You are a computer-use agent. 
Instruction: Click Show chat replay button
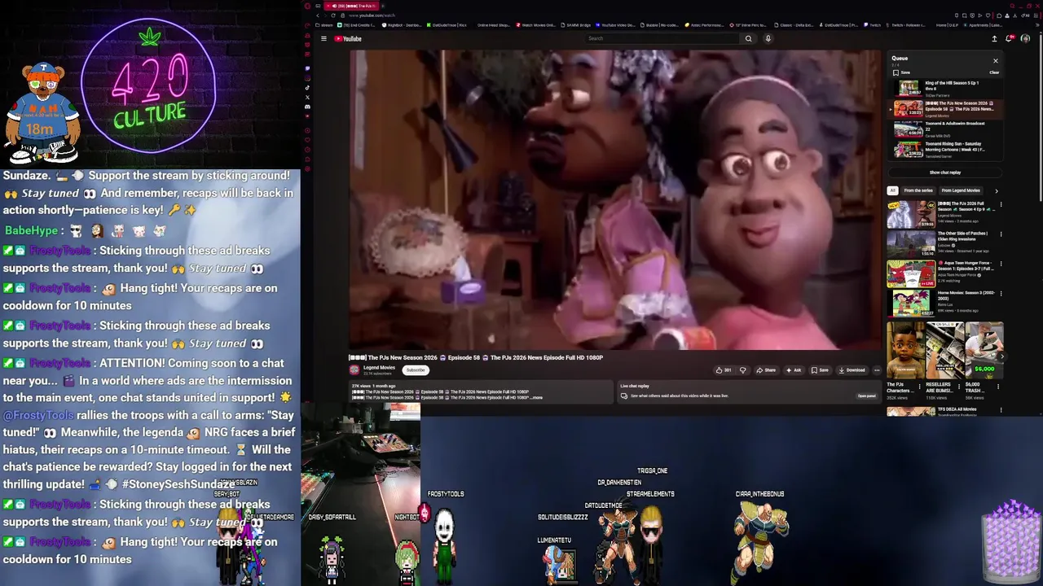tap(945, 173)
